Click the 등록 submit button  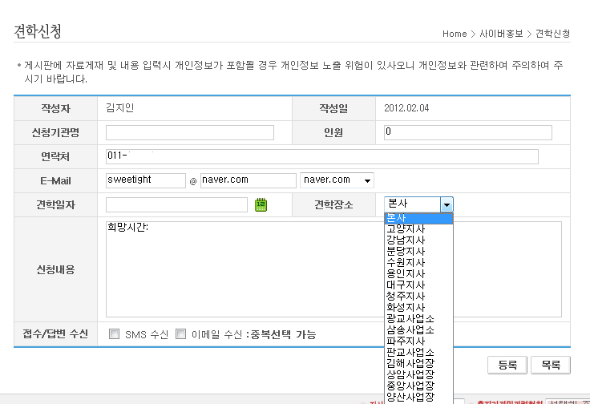point(507,365)
